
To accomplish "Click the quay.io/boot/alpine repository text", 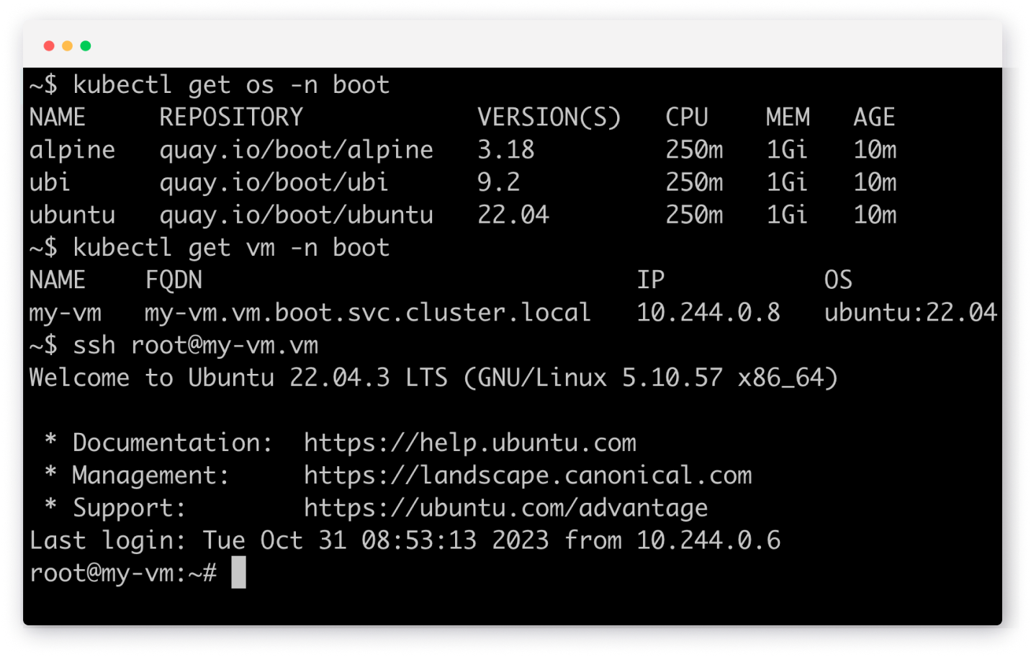I will (296, 150).
